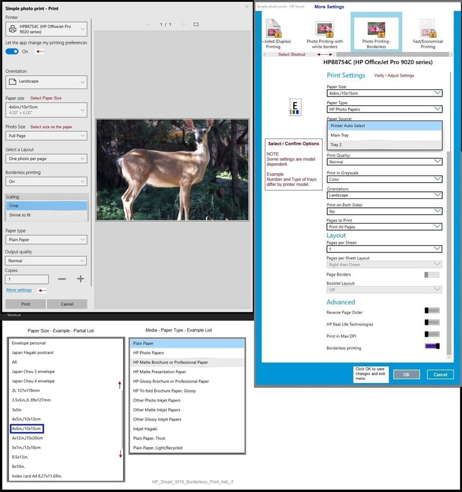462x492 pixels.
Task: Increase copies with the plus button
Action: coord(80,279)
